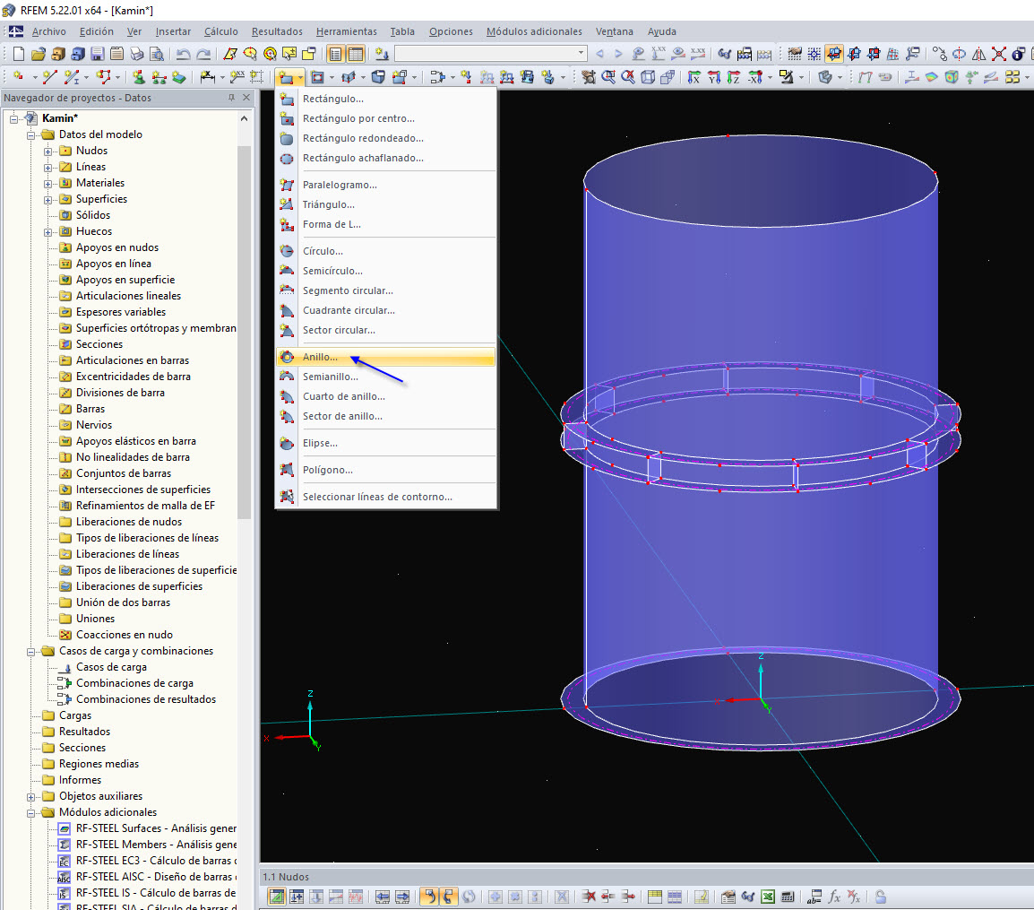1034x910 pixels.
Task: Click the Save icon in the toolbar
Action: coord(97,54)
